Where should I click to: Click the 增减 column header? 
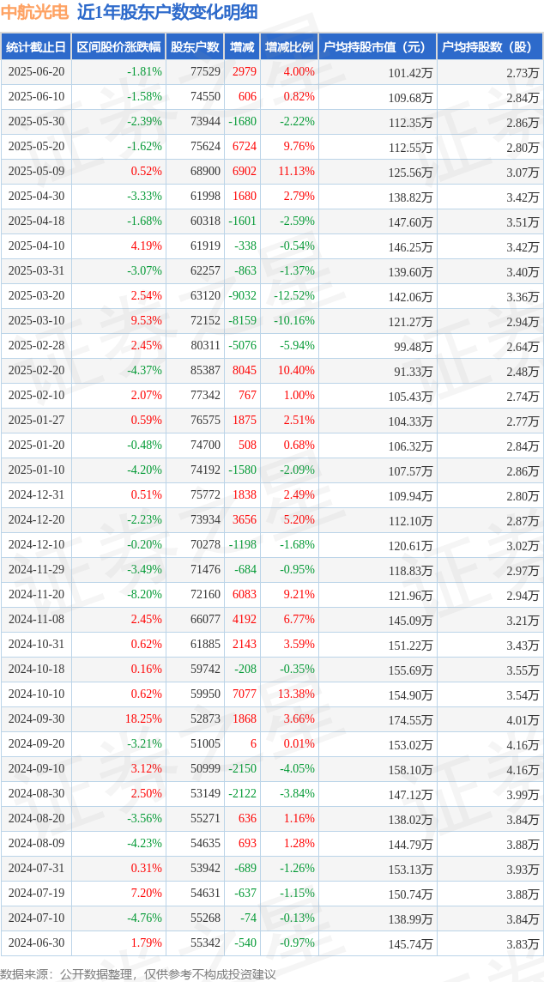[x=242, y=47]
